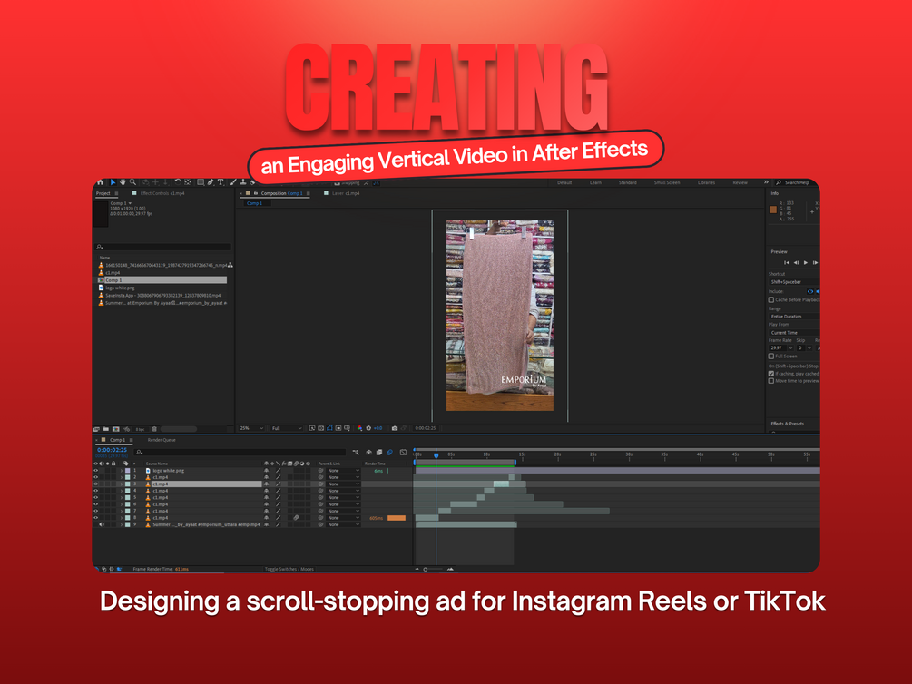Open the Graph Editor icon in timeline

(x=403, y=453)
